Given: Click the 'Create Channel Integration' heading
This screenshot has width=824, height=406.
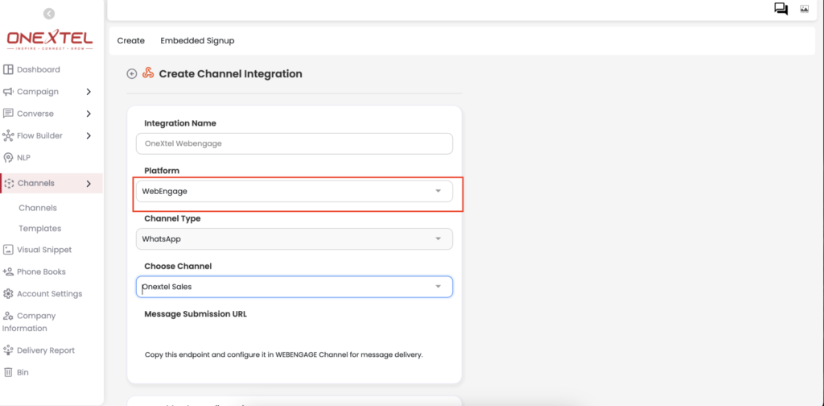Looking at the screenshot, I should point(231,74).
